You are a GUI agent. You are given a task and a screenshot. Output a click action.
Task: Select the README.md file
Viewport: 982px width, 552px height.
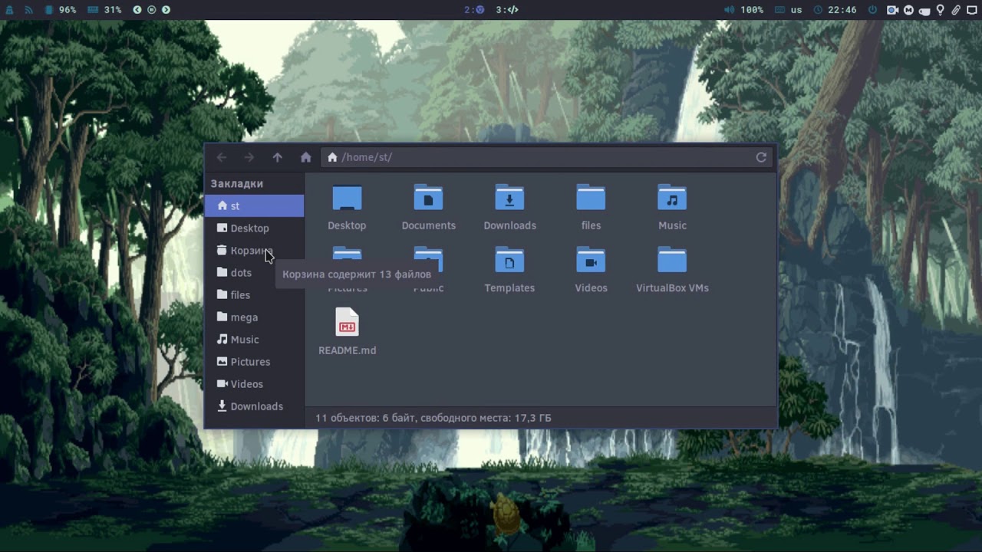pyautogui.click(x=347, y=324)
